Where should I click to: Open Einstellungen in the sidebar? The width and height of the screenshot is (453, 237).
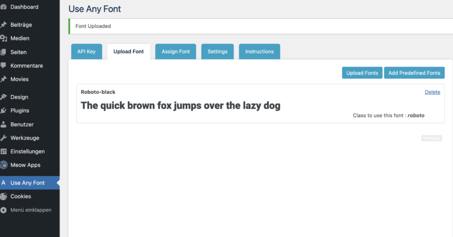[x=27, y=151]
